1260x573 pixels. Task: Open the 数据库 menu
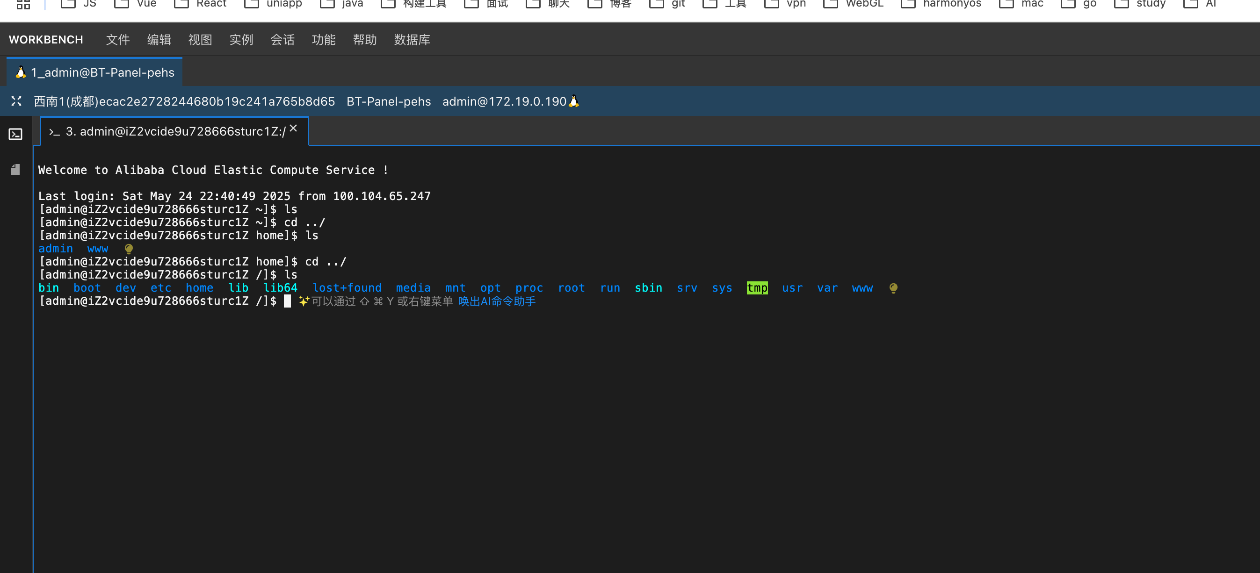pos(412,40)
